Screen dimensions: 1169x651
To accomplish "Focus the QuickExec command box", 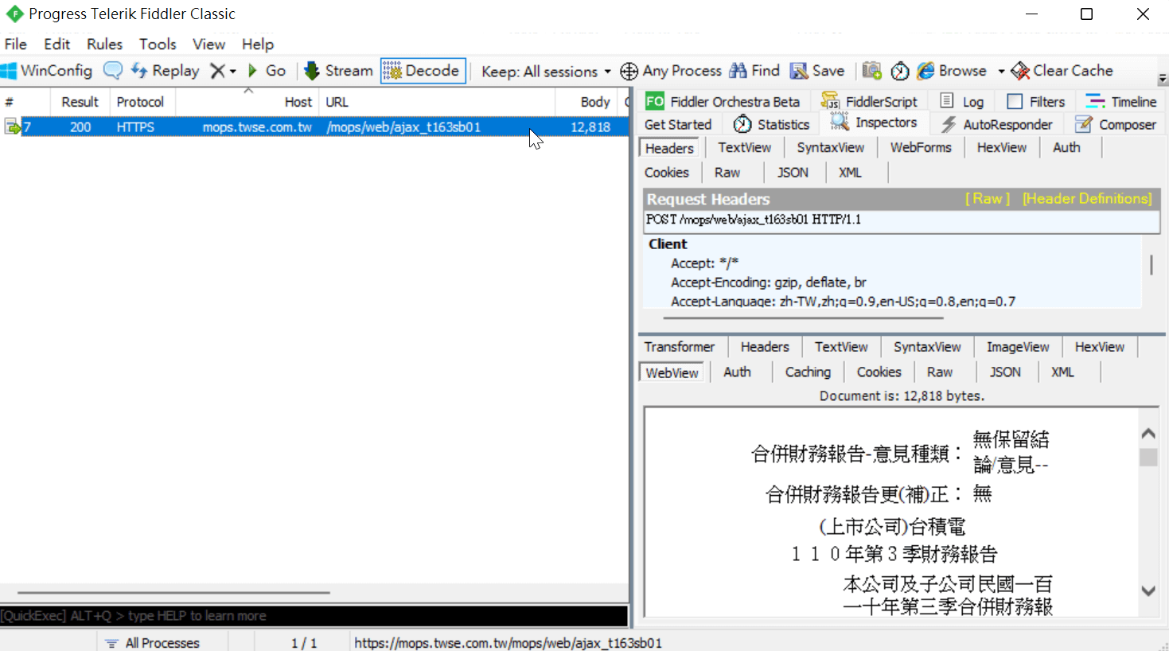I will click(314, 616).
